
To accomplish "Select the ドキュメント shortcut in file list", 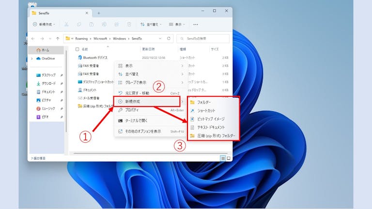I will click(87, 90).
